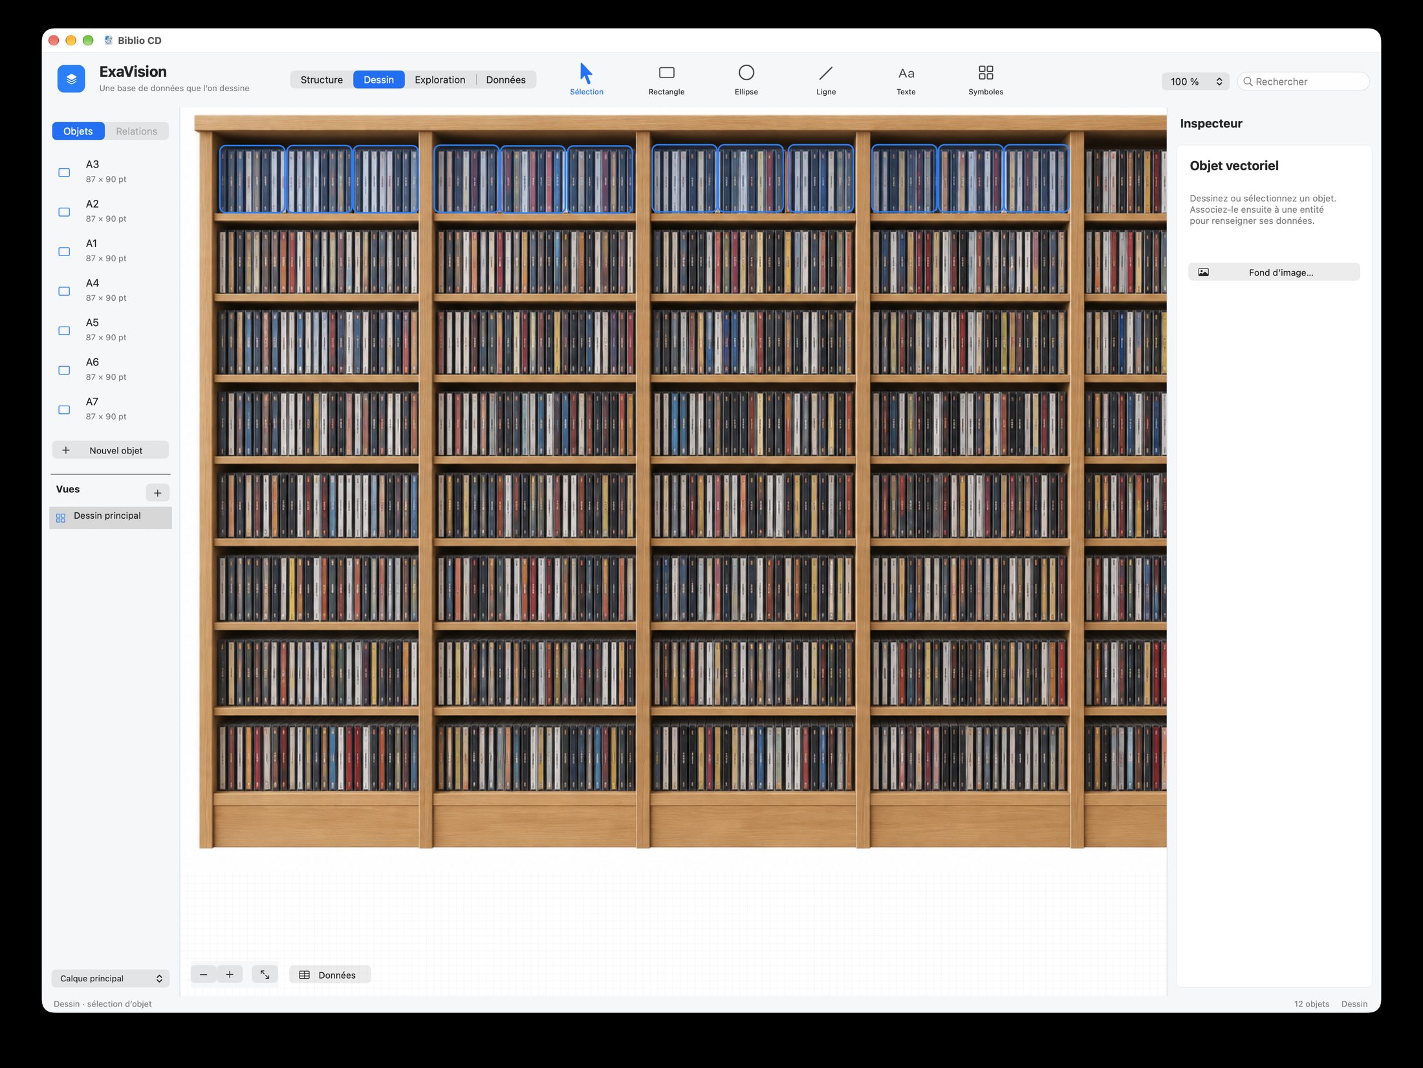Screen dimensions: 1423x1068
Task: Open the 100 % zoom dropdown
Action: click(1195, 82)
